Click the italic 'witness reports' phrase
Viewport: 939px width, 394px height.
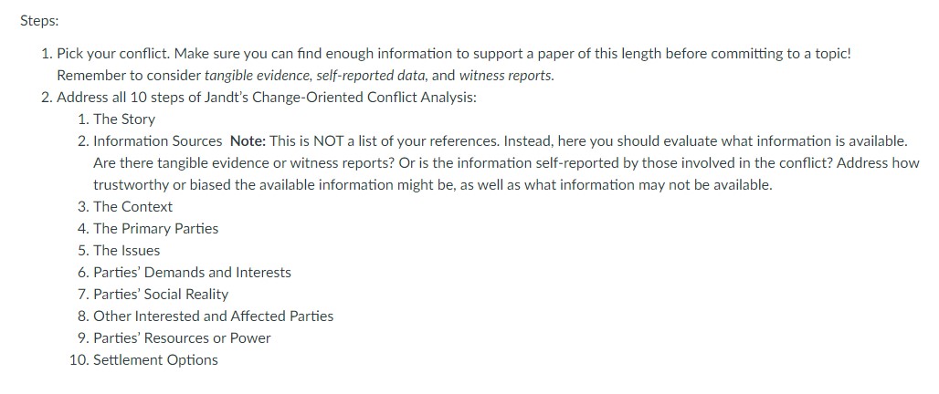[506, 76]
